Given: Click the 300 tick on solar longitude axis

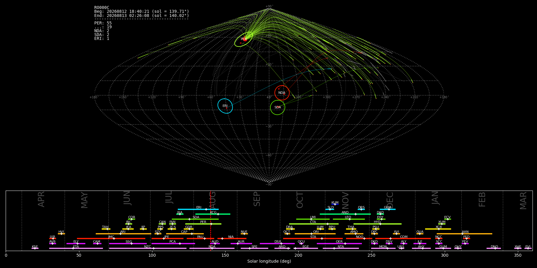Looking at the screenshot, I should tap(445, 255).
